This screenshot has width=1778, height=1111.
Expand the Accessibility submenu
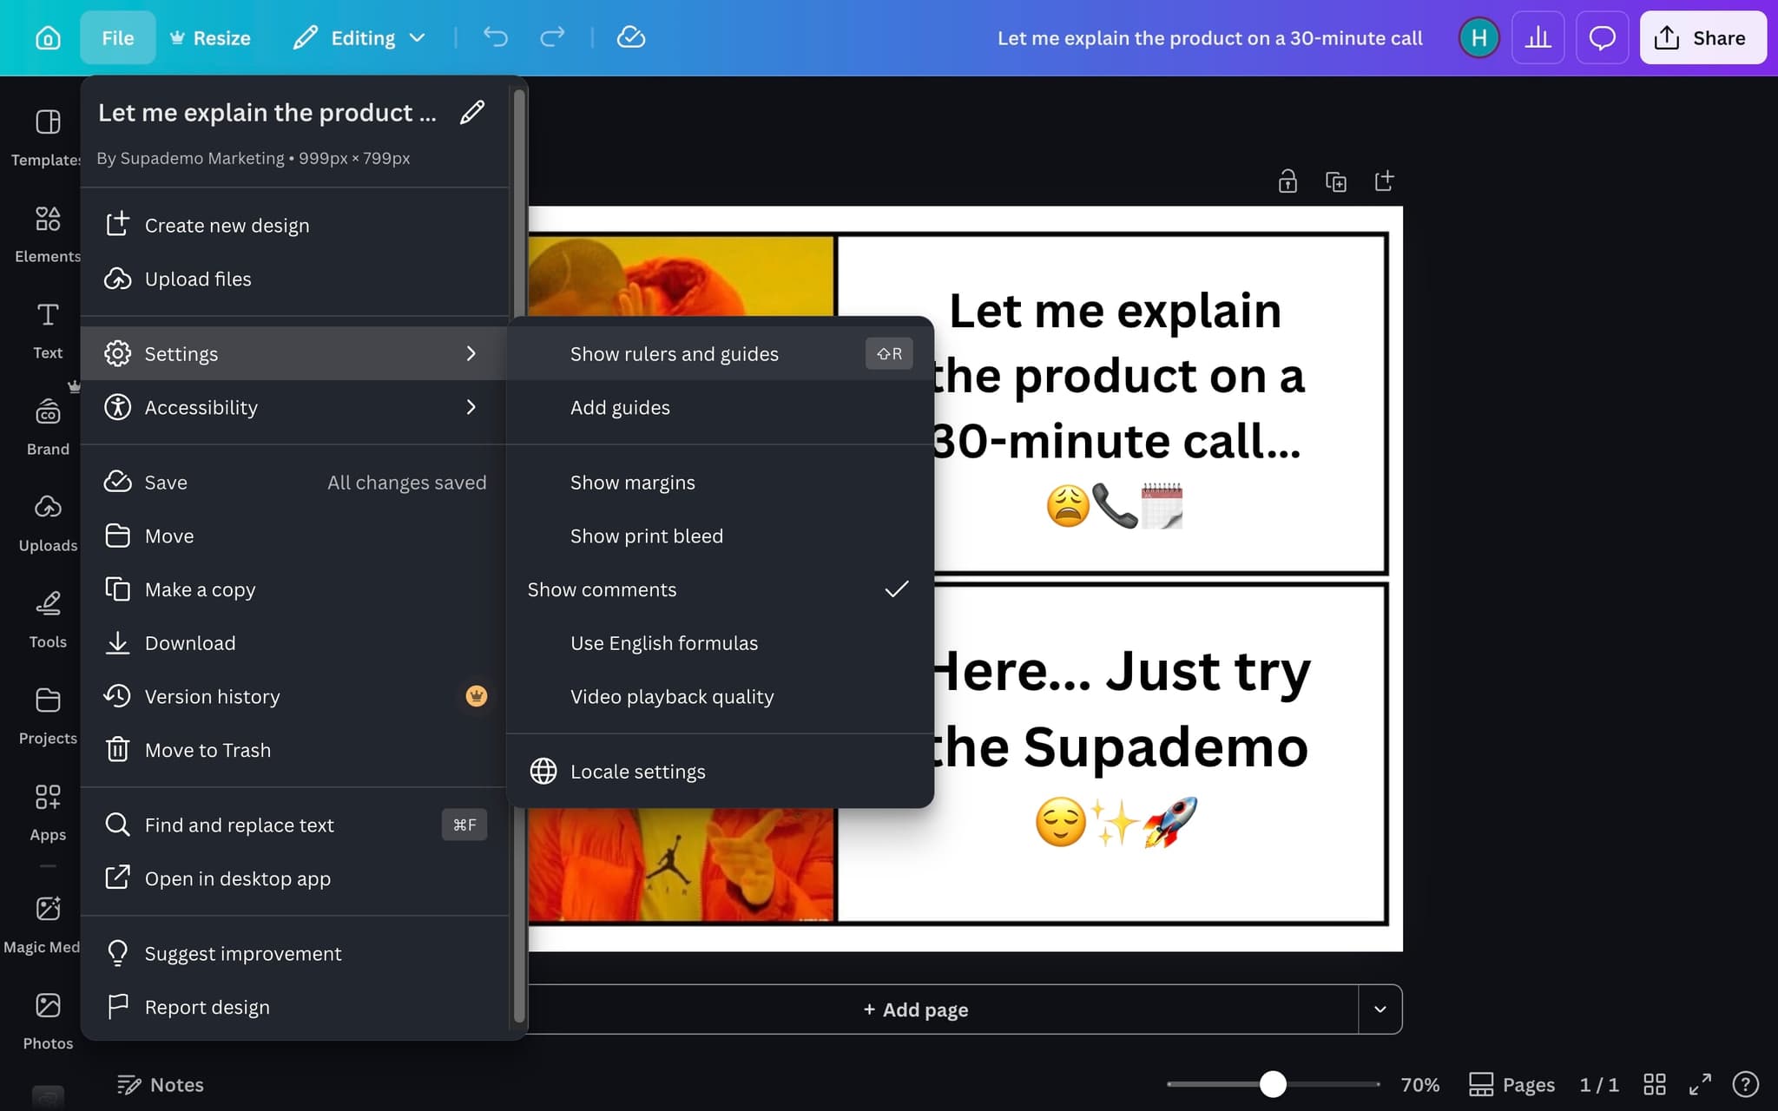(295, 407)
